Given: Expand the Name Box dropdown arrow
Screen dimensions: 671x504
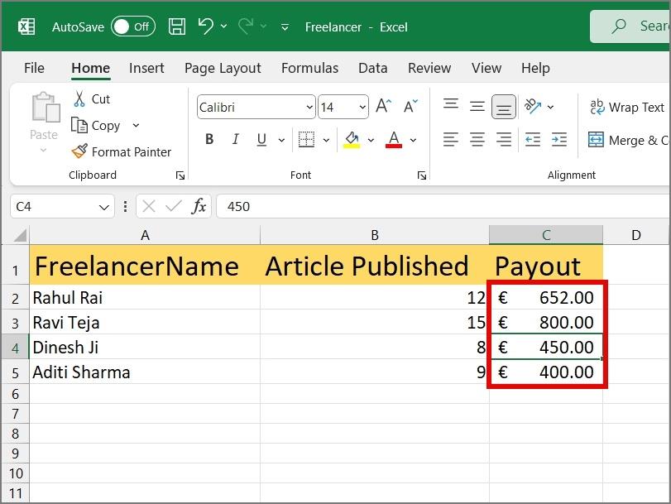Looking at the screenshot, I should point(104,207).
